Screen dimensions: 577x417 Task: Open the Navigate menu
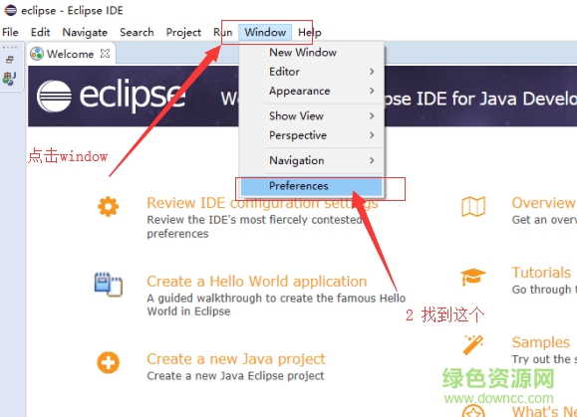coord(85,32)
